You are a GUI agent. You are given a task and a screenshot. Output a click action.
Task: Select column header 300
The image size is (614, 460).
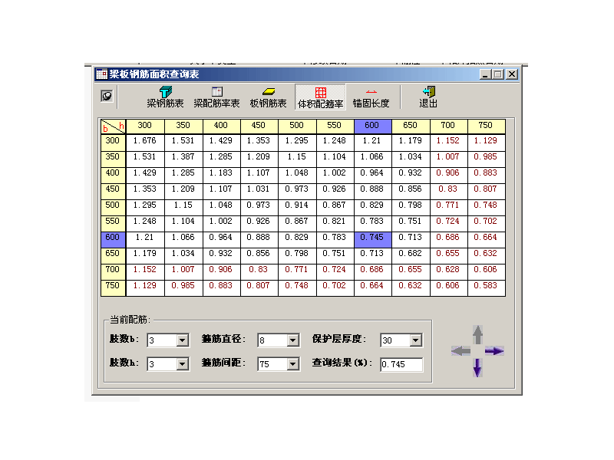click(x=145, y=126)
